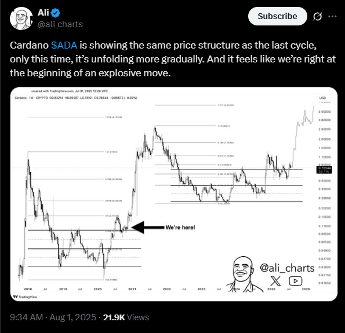This screenshot has width=345, height=333.
Task: Click the current price label 0.76544
Action: [x=324, y=169]
